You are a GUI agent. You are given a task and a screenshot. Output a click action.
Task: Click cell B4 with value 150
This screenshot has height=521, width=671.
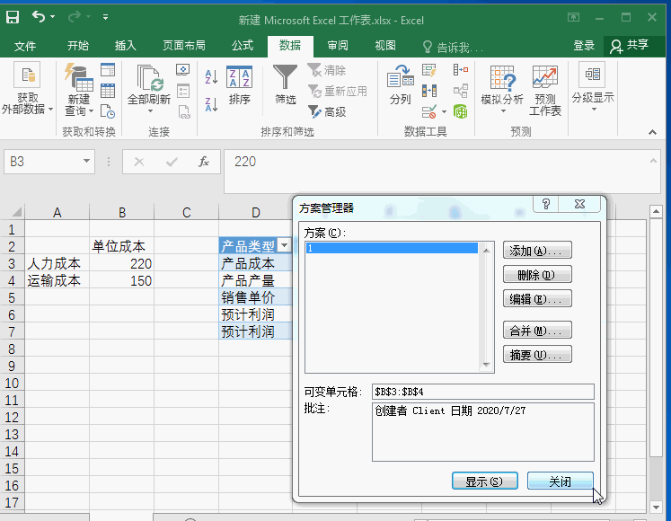(x=121, y=280)
